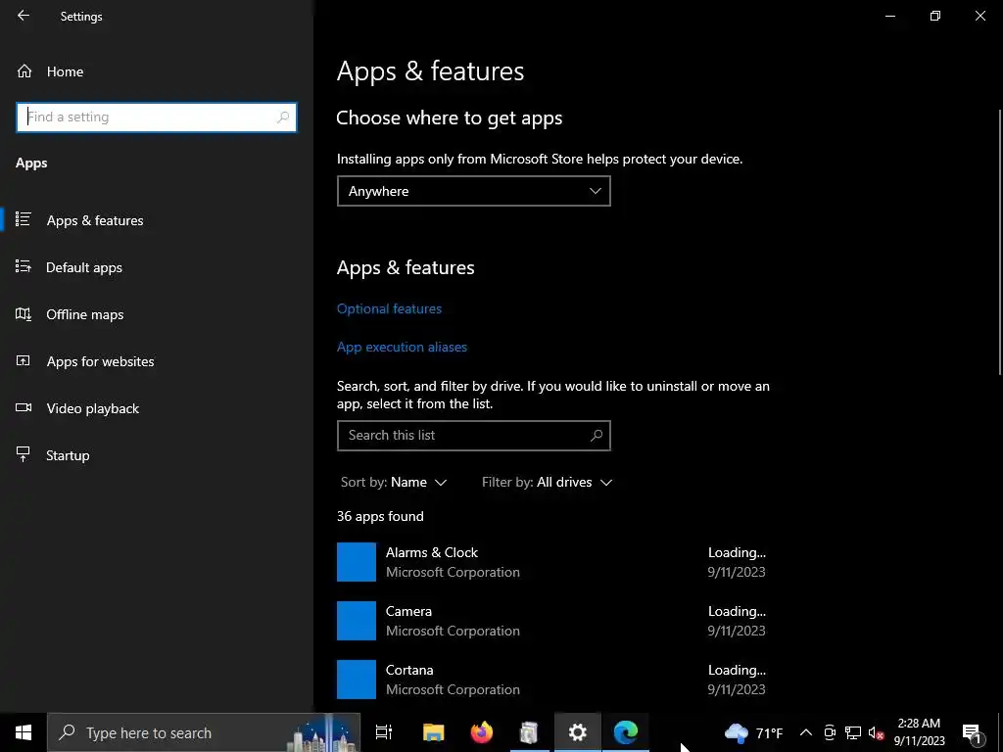Click the Search this list field
The height and width of the screenshot is (752, 1003).
coord(473,436)
